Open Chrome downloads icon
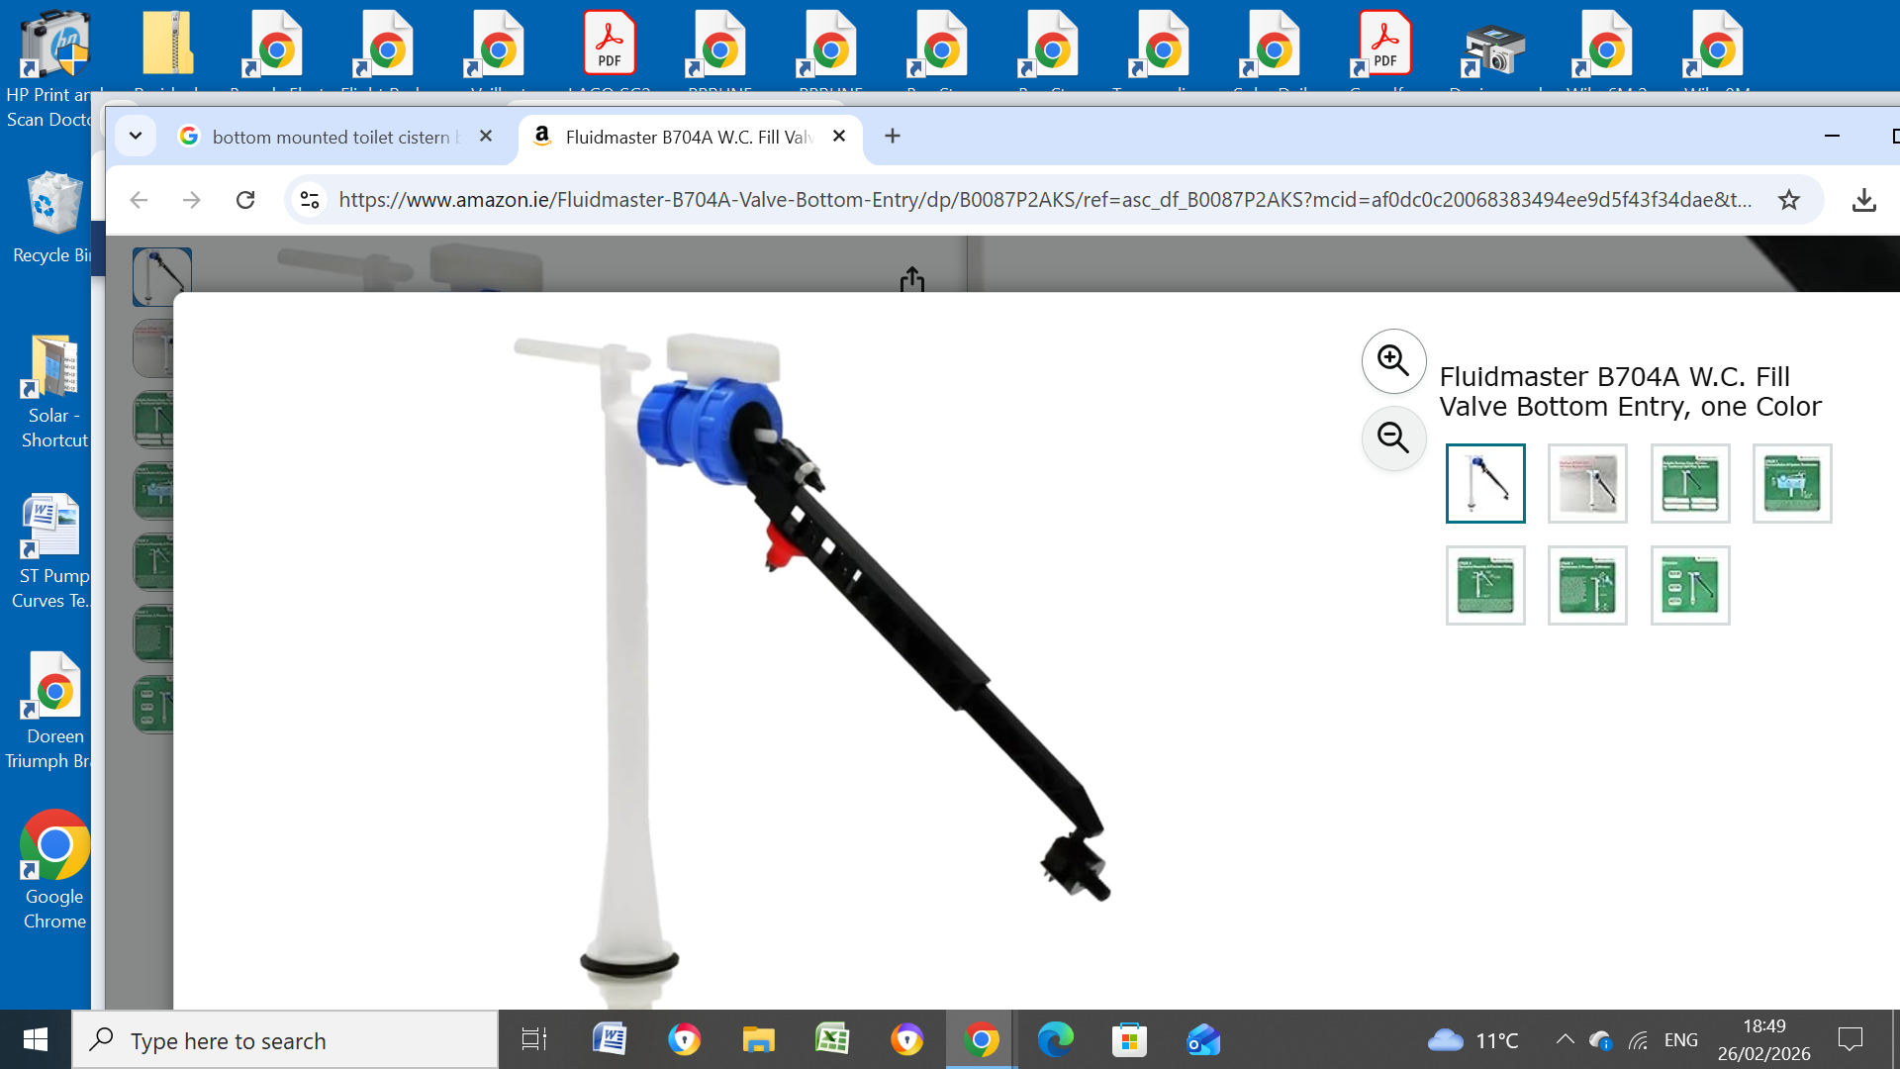The image size is (1900, 1069). [1863, 200]
